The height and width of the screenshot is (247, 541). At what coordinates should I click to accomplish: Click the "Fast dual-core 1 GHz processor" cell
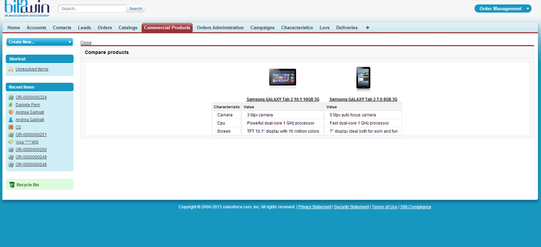(363, 123)
